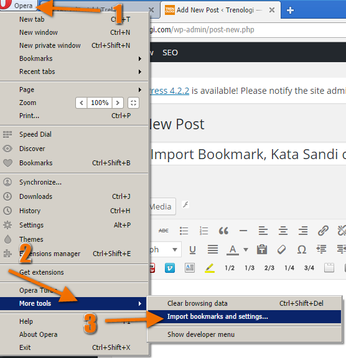Viewport: 346px width, 358px height.
Task: Toggle fullscreen icon next to zoom
Action: pyautogui.click(x=133, y=103)
